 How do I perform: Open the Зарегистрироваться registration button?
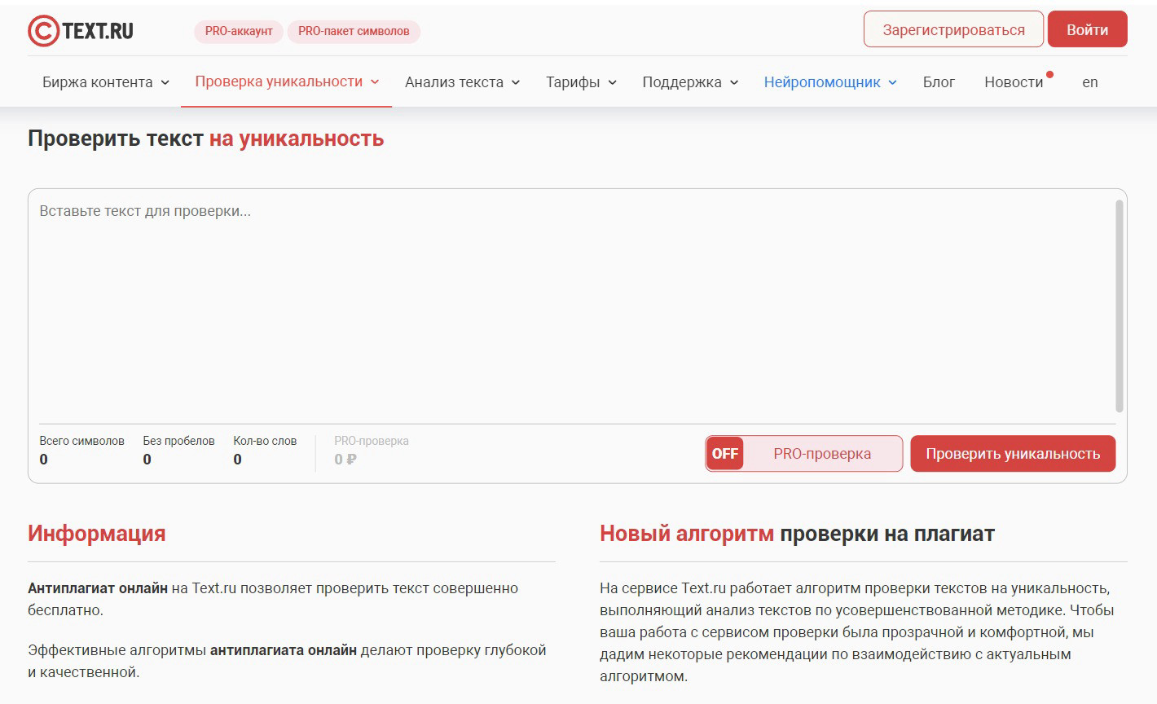click(953, 30)
